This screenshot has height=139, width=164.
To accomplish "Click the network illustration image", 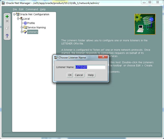I will tap(145, 24).
